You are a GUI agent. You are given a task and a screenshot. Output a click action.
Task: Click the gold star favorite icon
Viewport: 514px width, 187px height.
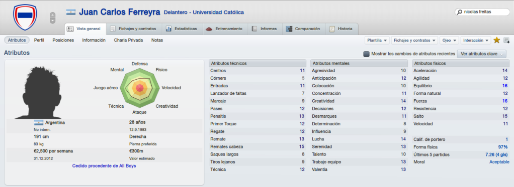pyautogui.click(x=496, y=40)
